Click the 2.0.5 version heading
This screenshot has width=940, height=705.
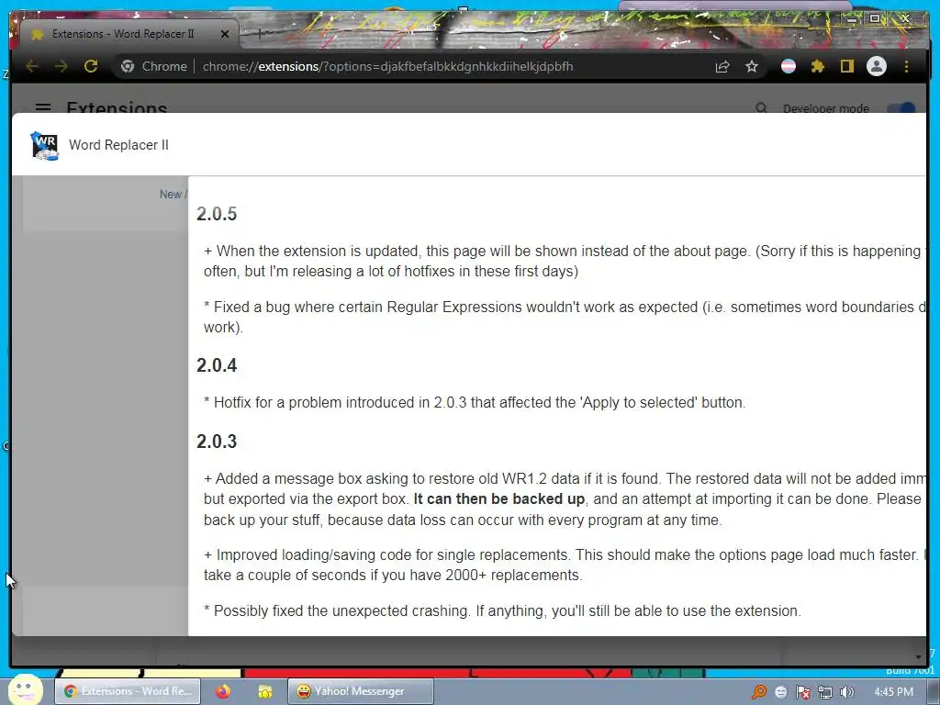pyautogui.click(x=217, y=214)
